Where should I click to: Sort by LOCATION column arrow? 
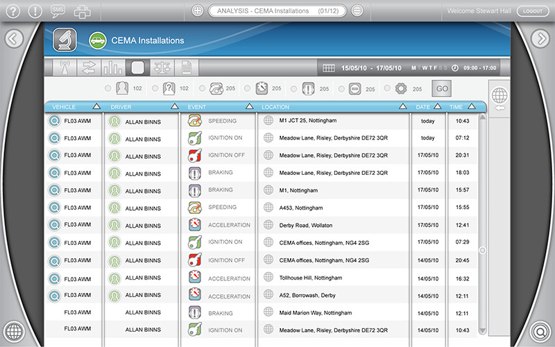tap(403, 106)
